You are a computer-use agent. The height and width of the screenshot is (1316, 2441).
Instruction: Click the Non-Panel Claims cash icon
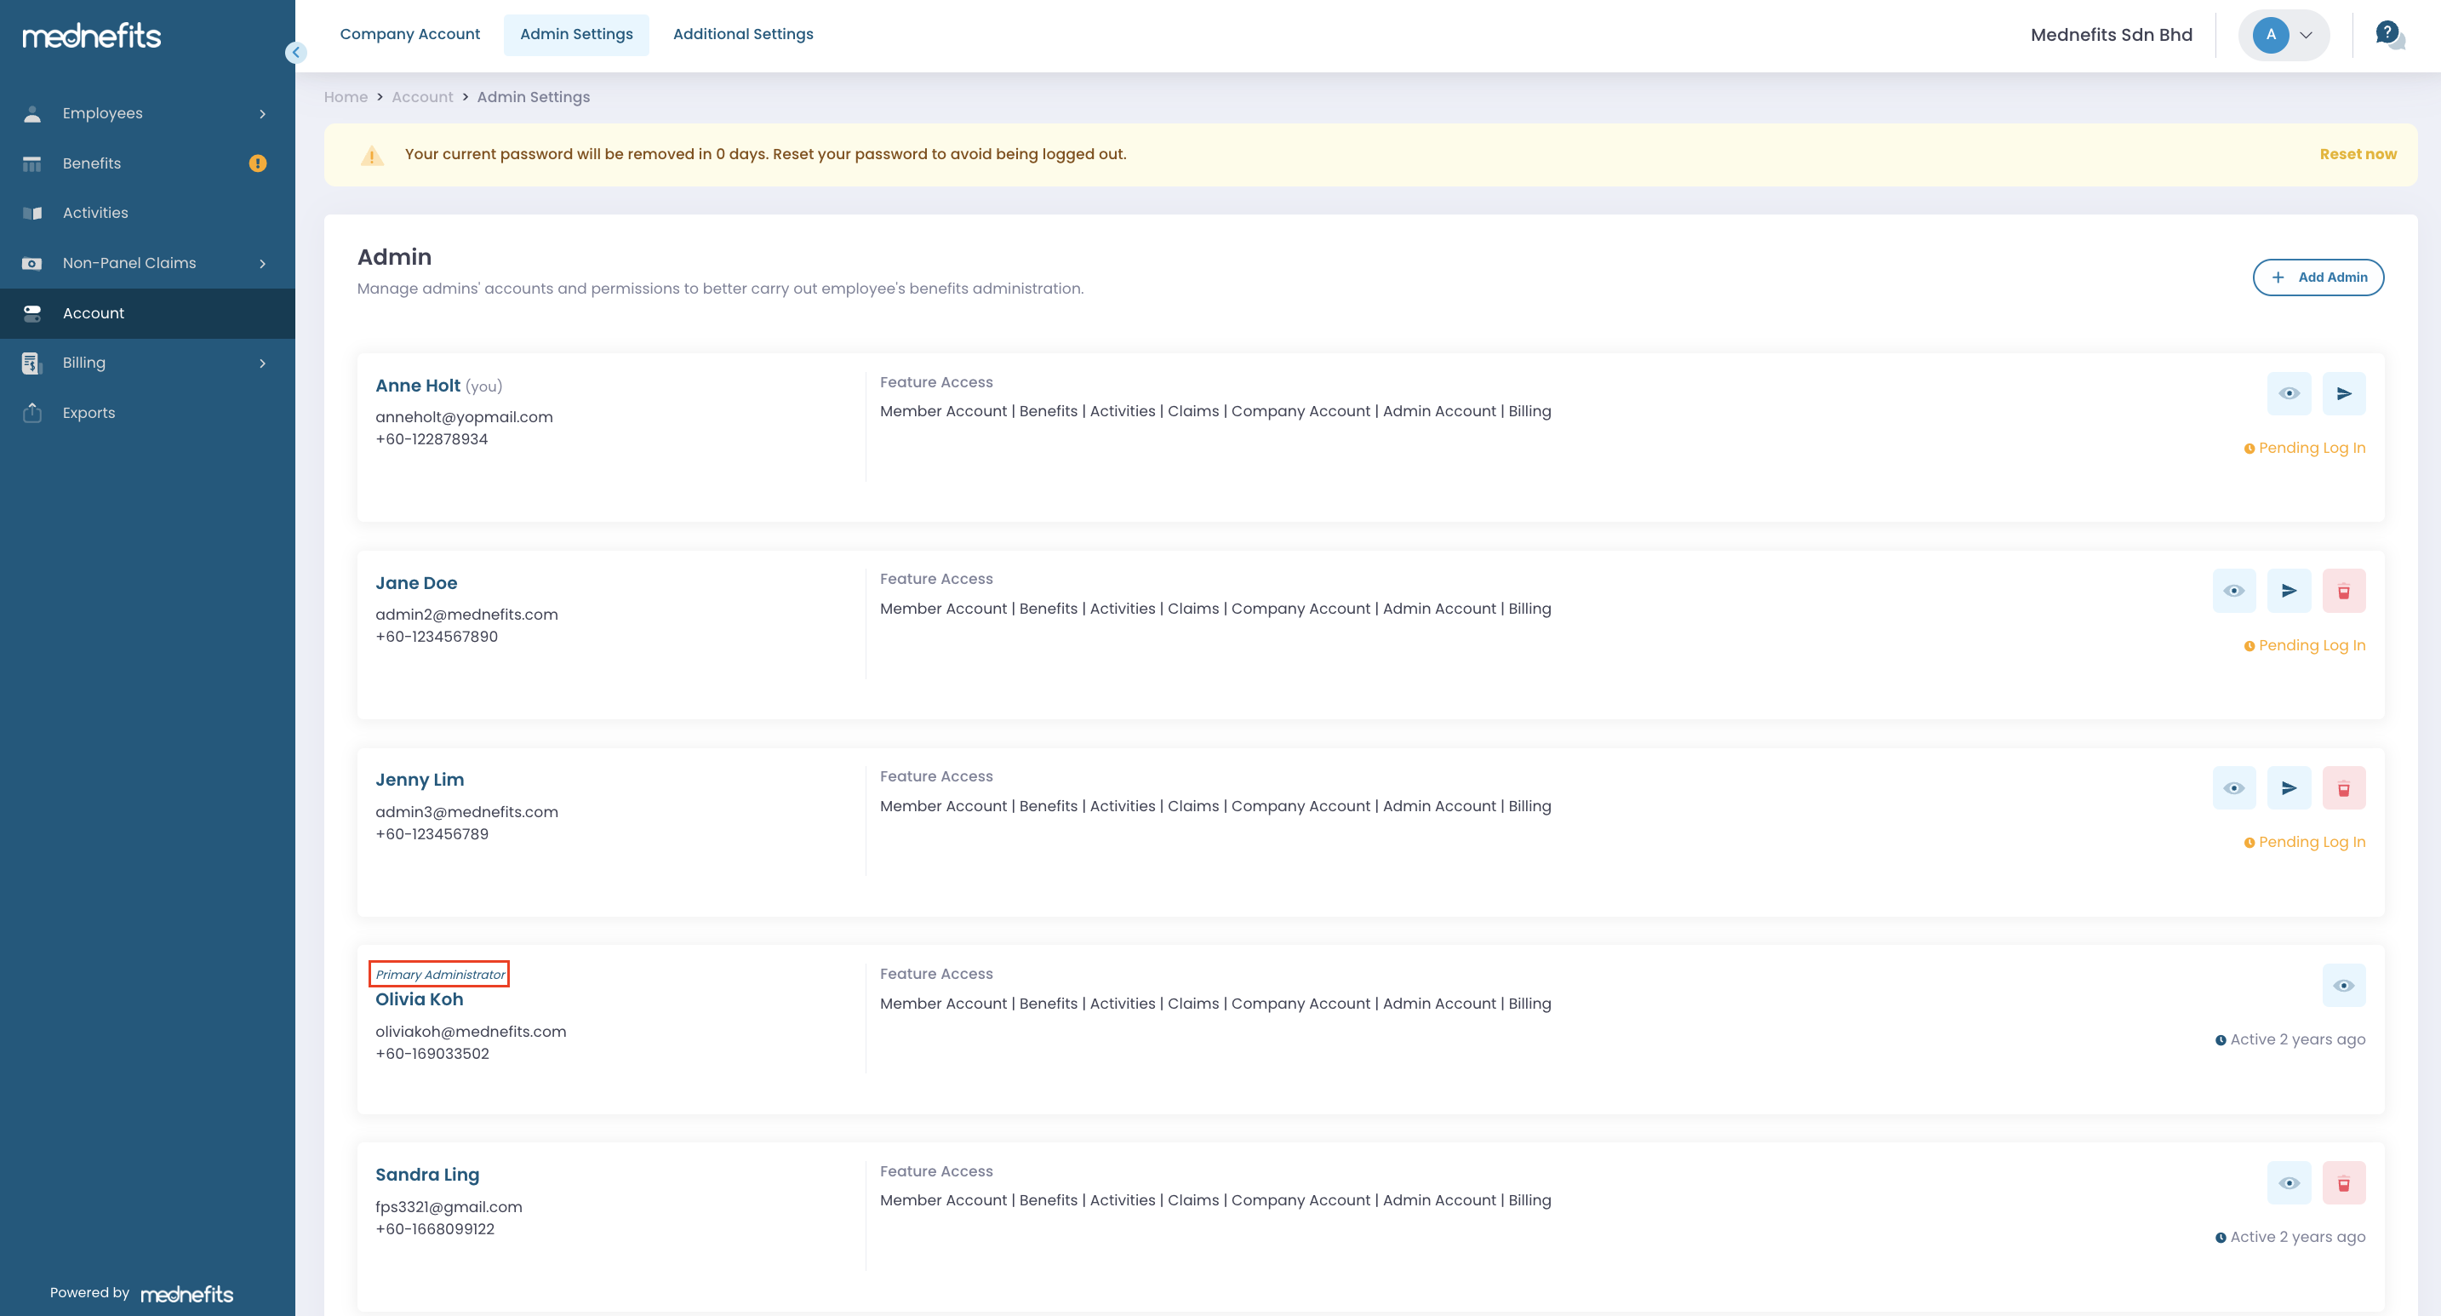point(32,263)
